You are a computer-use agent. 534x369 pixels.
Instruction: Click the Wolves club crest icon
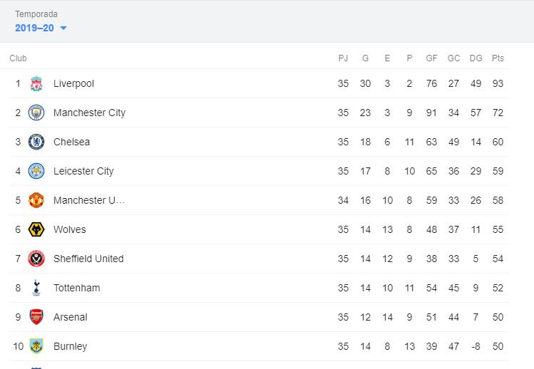[x=36, y=229]
